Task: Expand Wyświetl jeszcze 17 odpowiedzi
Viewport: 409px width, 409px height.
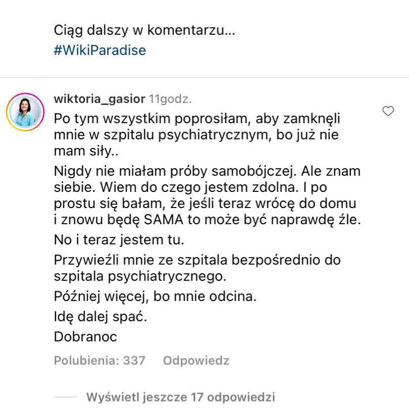Action: coord(181,396)
